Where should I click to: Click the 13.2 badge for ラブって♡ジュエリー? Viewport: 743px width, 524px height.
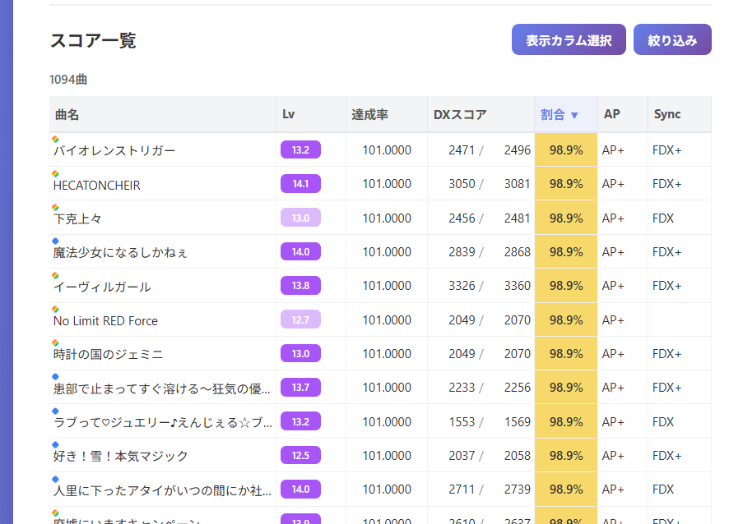[300, 421]
